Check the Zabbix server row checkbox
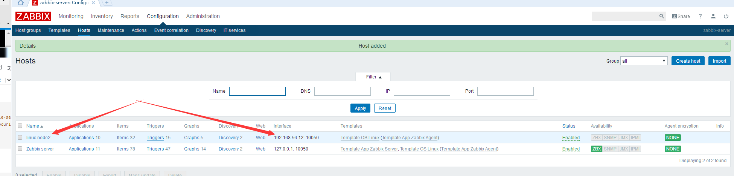The height and width of the screenshot is (176, 734). (20, 149)
